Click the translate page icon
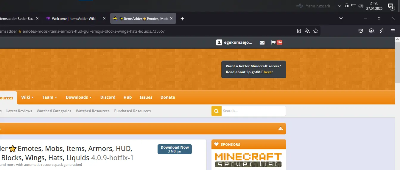This screenshot has height=170, width=400. click(x=307, y=31)
